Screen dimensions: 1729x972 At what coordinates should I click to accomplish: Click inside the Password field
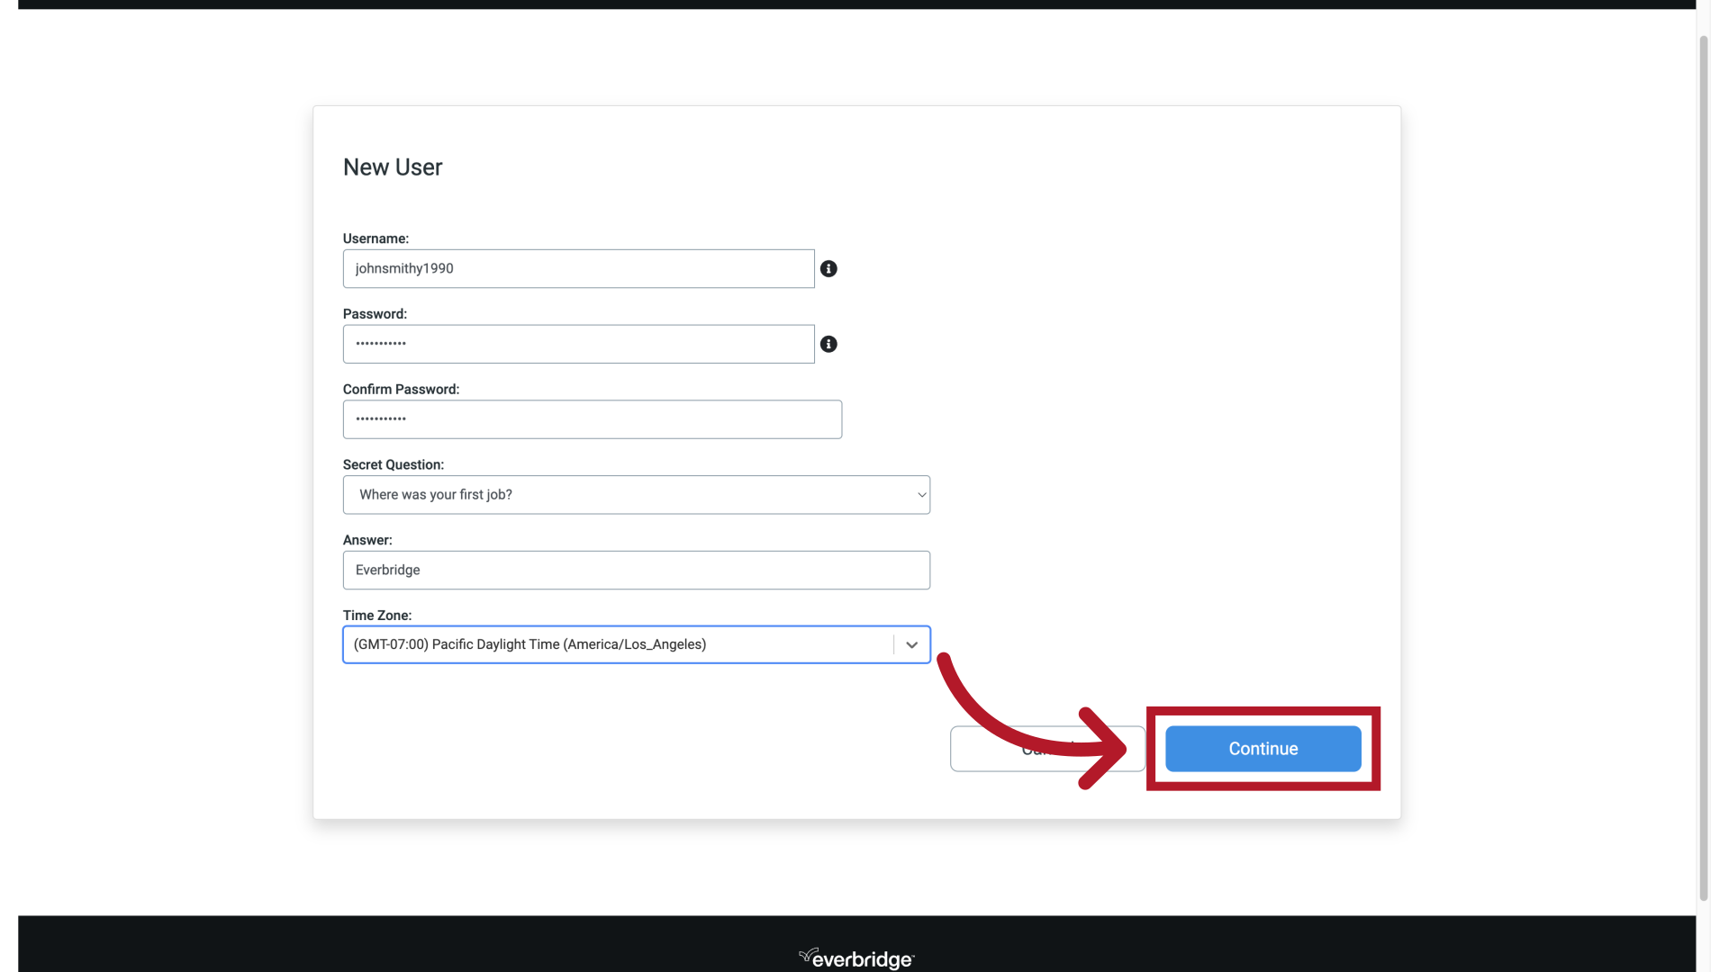pos(577,344)
